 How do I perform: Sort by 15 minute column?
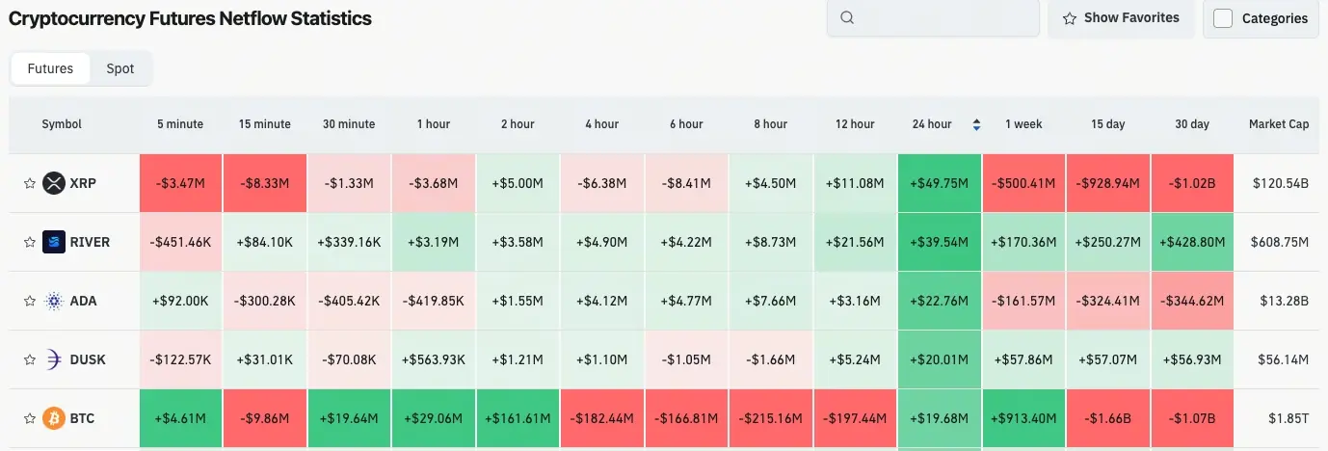click(x=265, y=124)
